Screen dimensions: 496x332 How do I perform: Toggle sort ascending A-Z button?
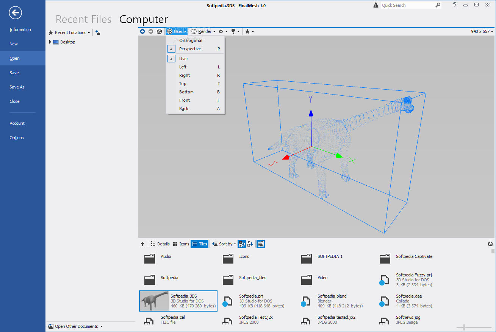(x=242, y=244)
